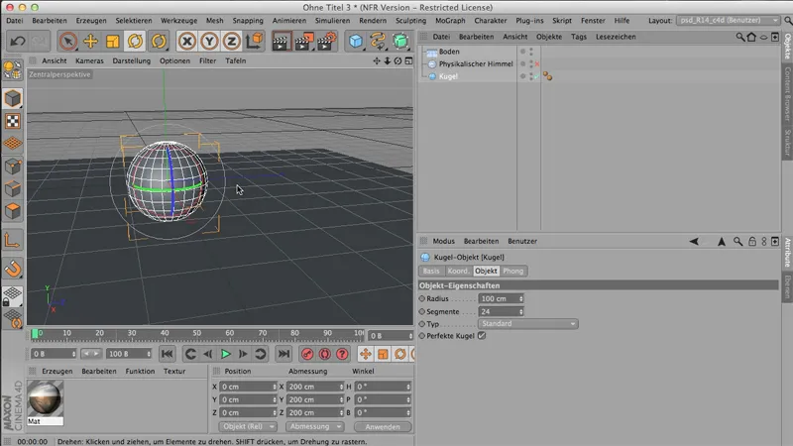Open material manager Textur menu

tap(174, 371)
